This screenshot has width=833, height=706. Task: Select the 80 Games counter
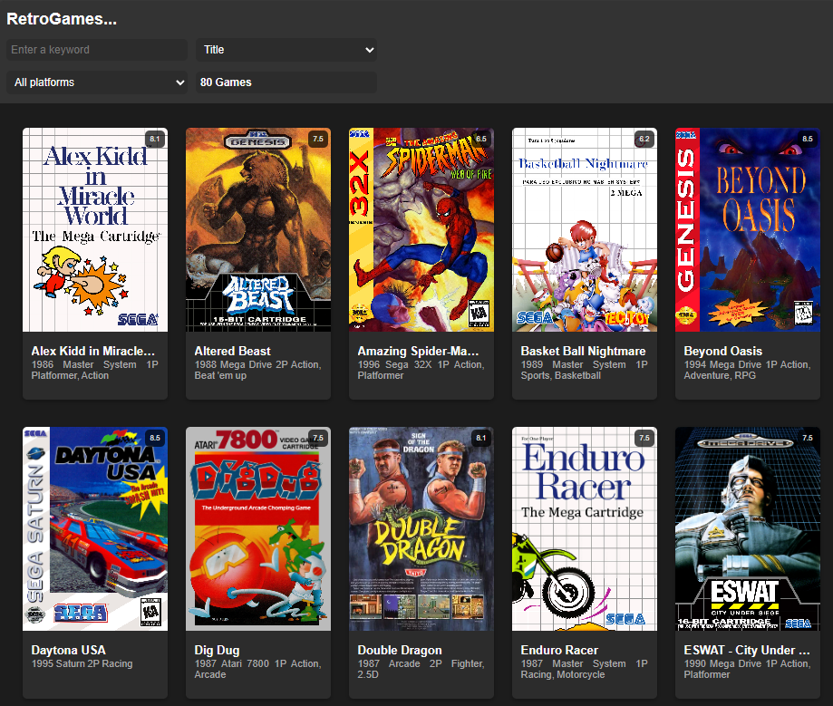pos(286,82)
